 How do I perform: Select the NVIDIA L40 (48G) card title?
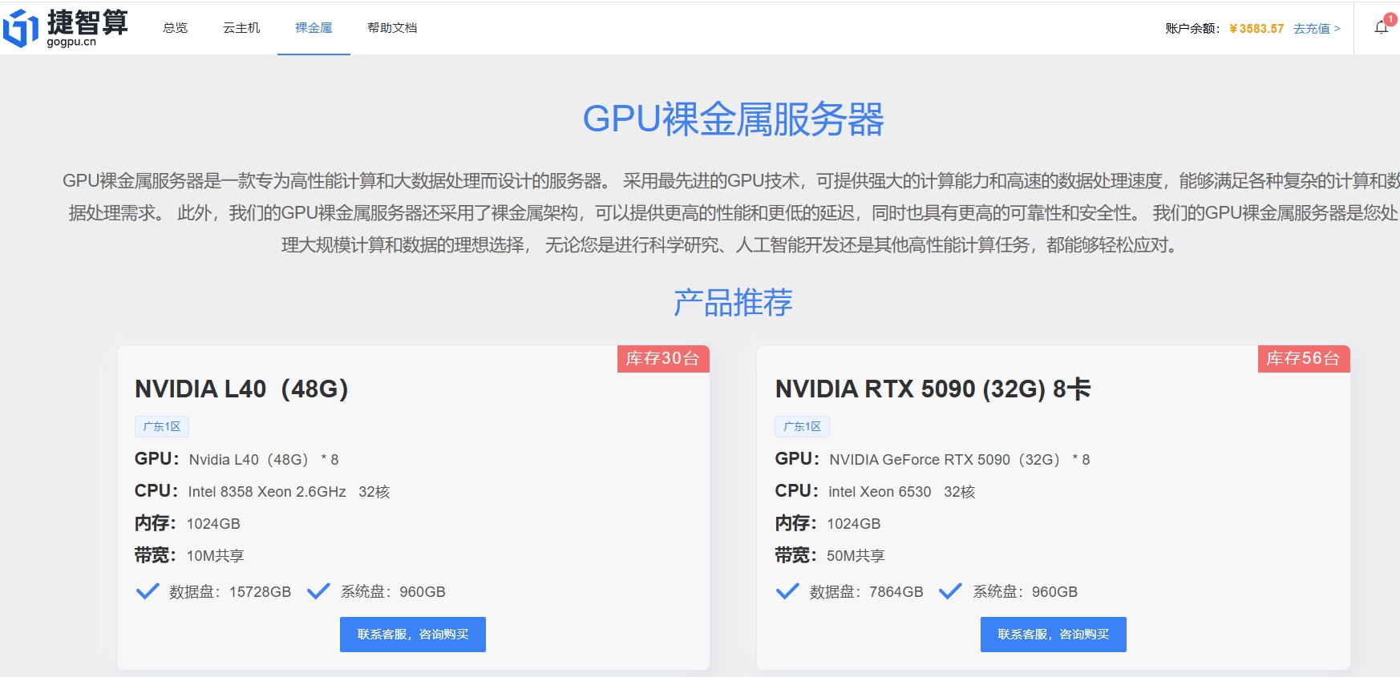241,389
